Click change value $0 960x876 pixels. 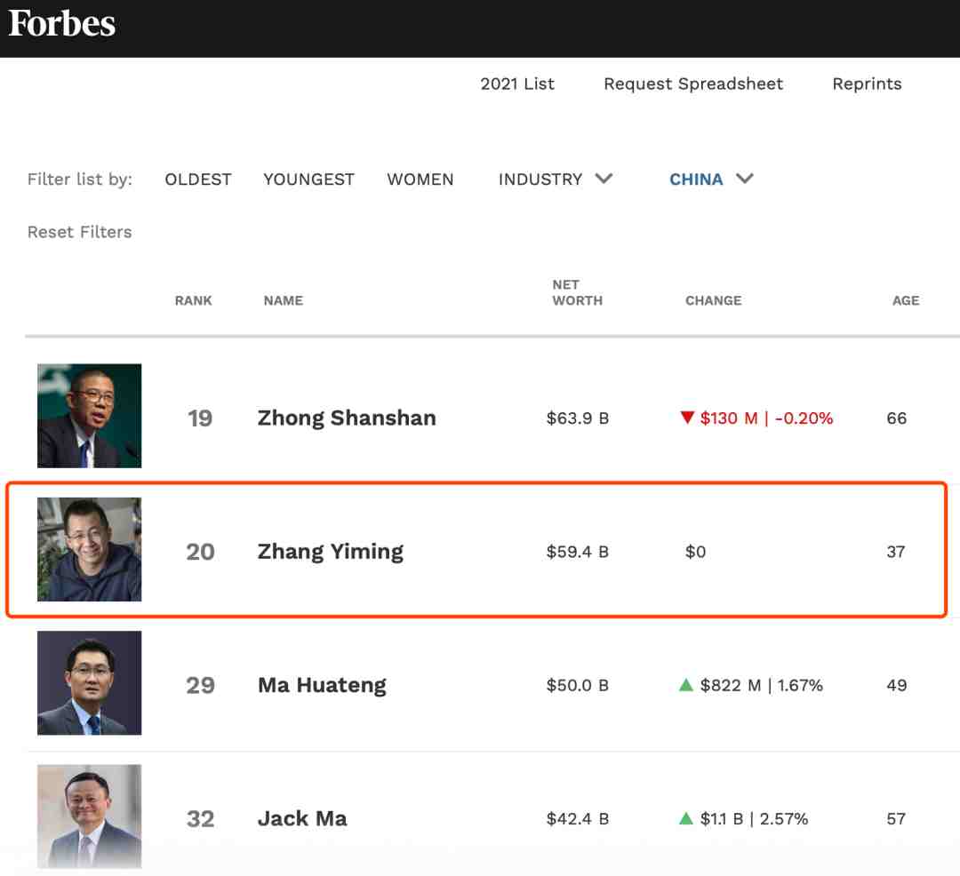tap(695, 552)
